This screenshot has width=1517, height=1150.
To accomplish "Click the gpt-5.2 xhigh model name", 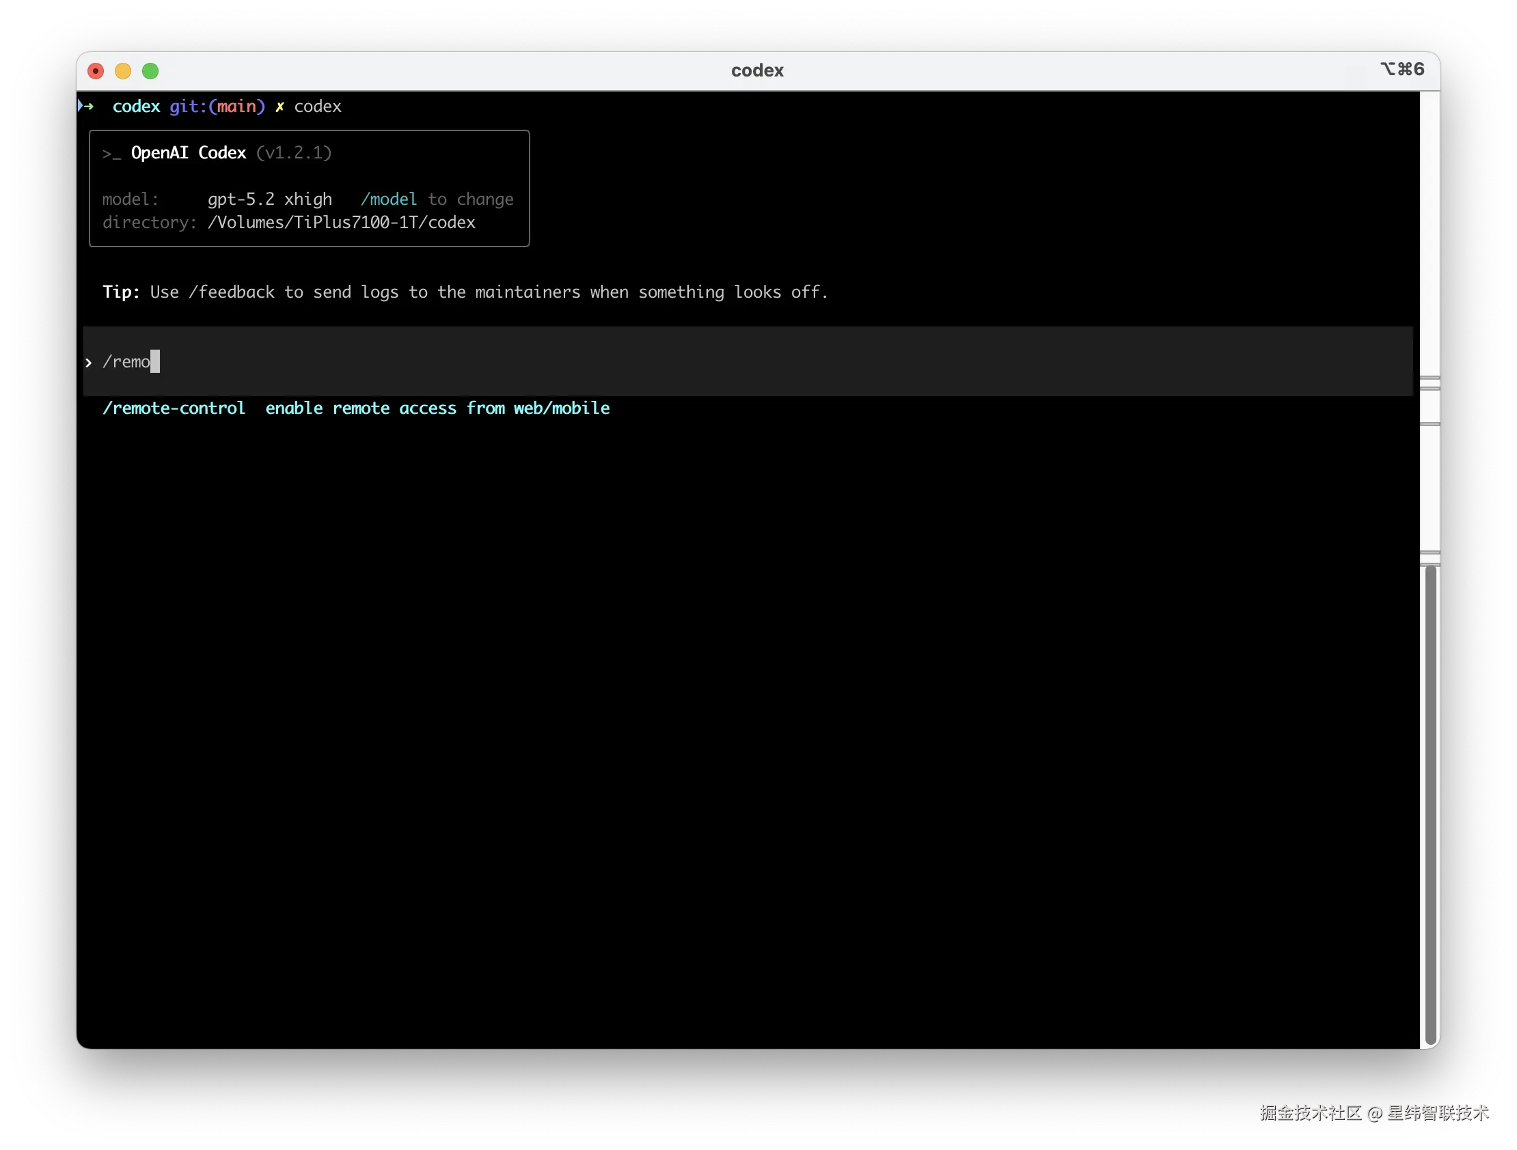I will [269, 199].
